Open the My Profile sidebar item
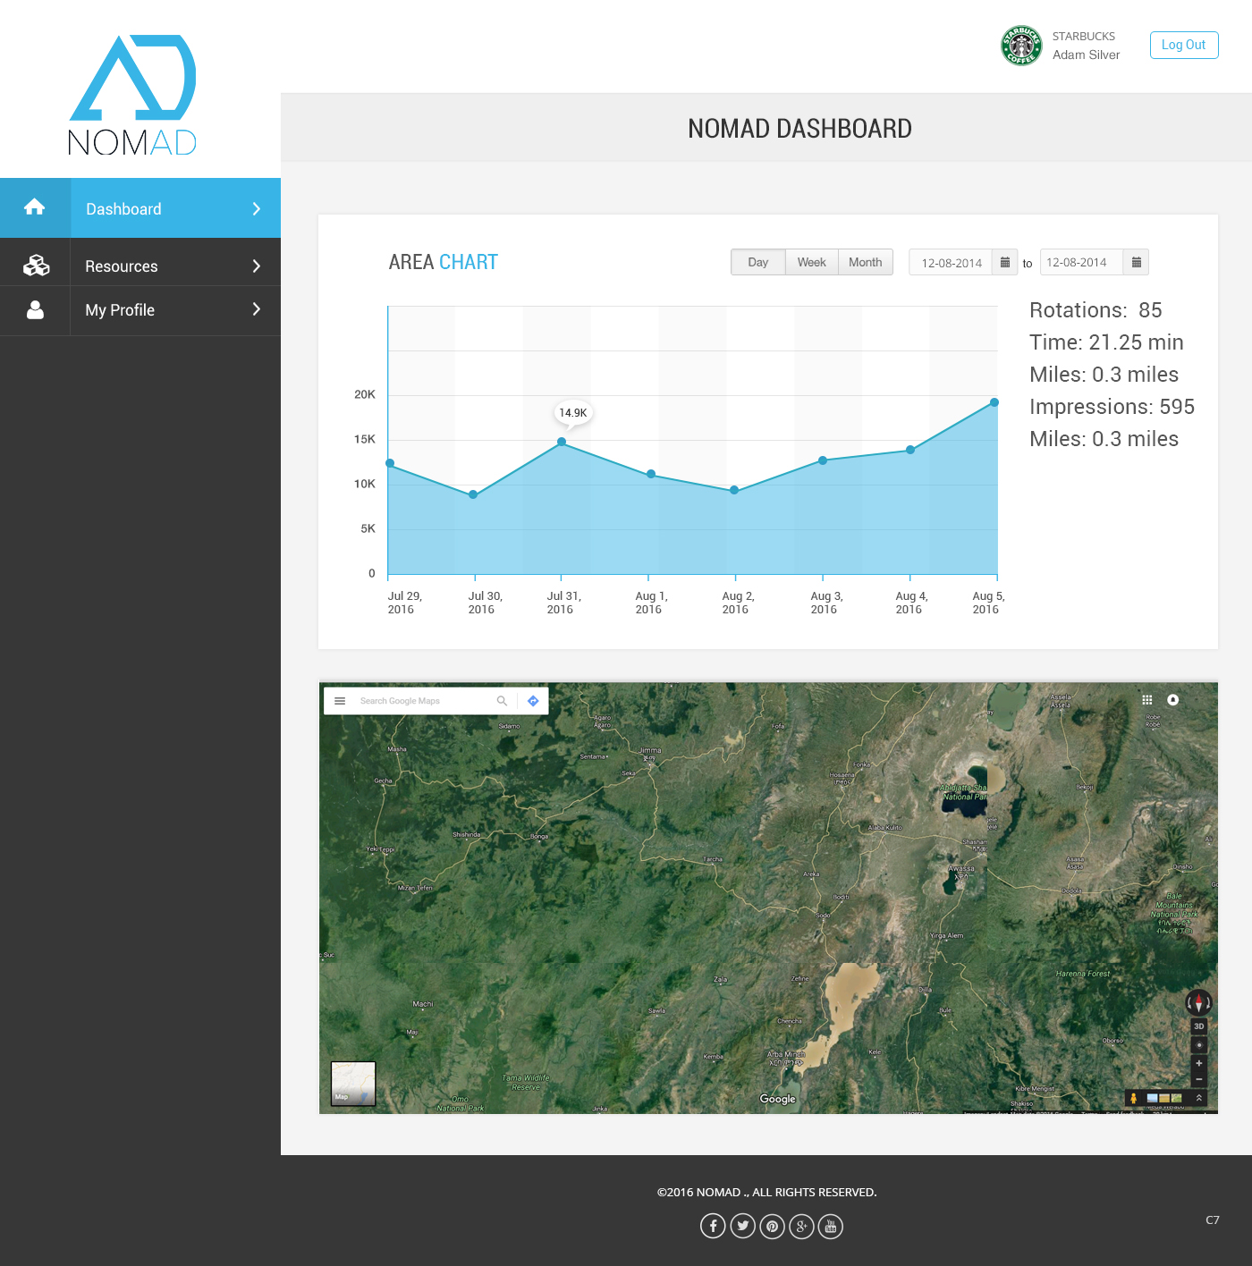This screenshot has width=1252, height=1266. point(120,310)
